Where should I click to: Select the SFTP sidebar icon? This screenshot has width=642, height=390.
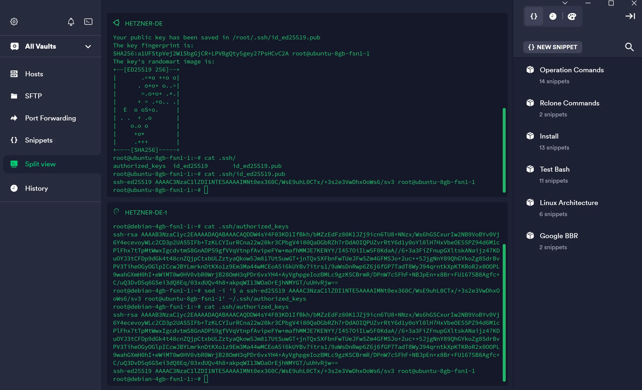pos(14,96)
